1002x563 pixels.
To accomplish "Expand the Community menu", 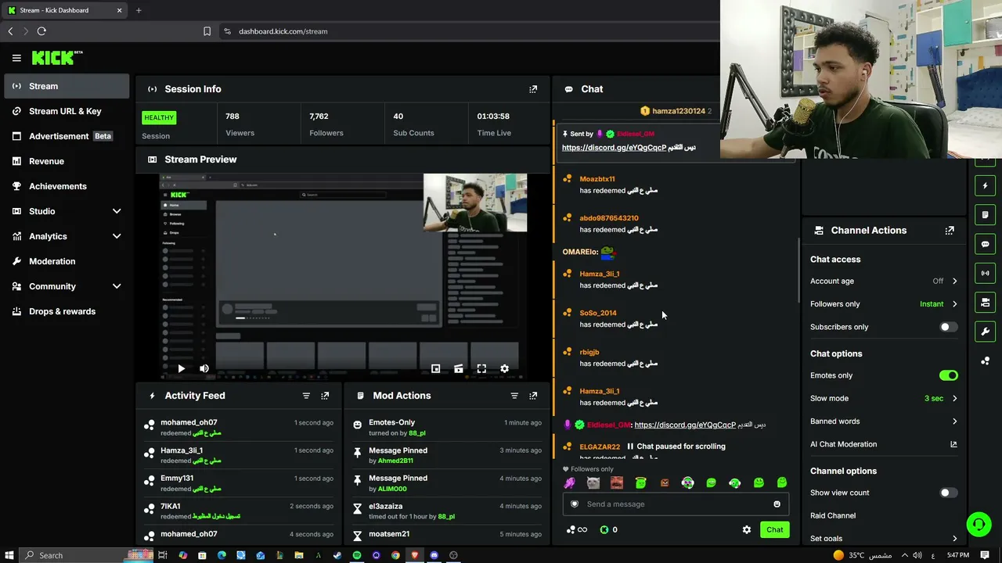I will point(67,286).
